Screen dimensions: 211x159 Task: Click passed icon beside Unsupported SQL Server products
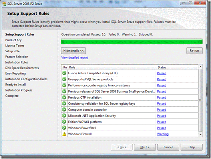[64, 79]
